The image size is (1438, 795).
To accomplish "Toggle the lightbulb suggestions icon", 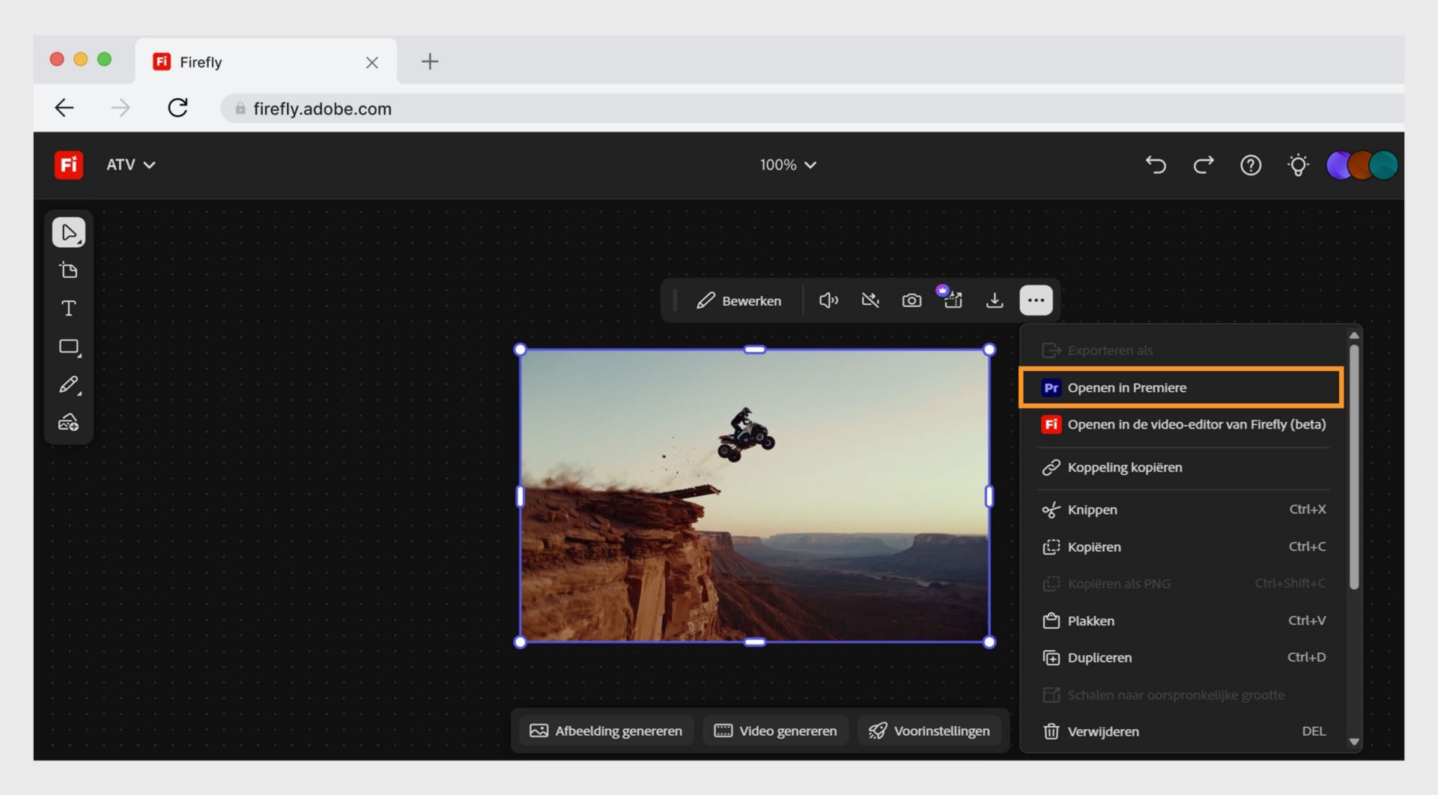I will (x=1299, y=165).
